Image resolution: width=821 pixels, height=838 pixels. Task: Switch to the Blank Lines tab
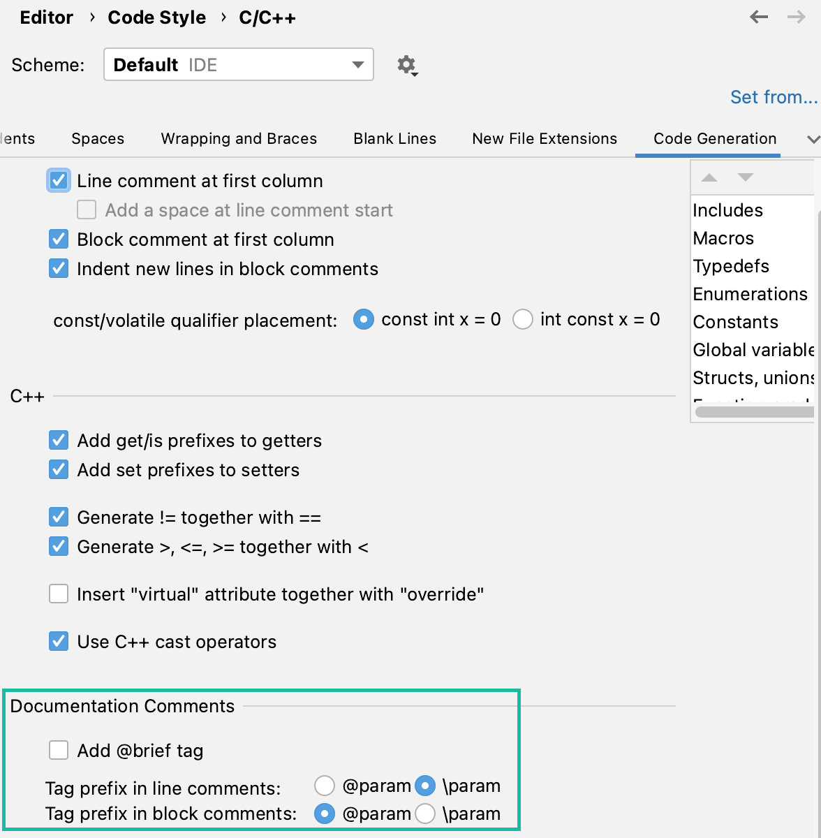pyautogui.click(x=394, y=138)
